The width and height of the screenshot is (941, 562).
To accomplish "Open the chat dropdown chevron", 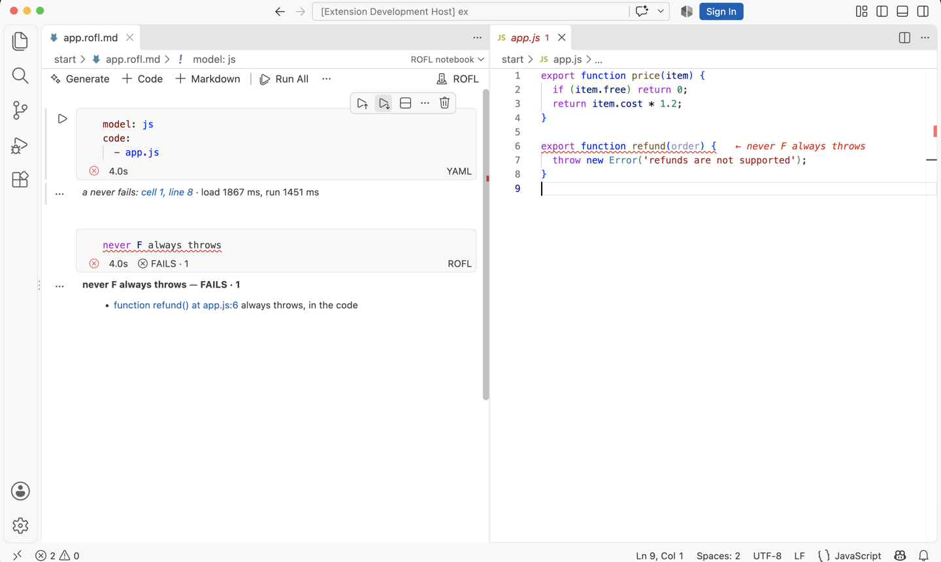I will (661, 11).
